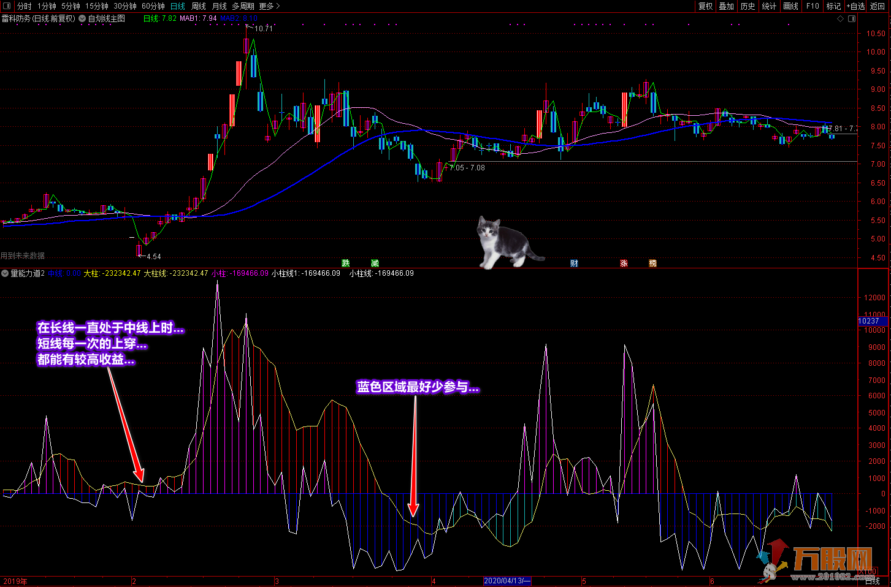This screenshot has height=587, width=891.
Task: Click the 10.71 high price label
Action: coord(264,29)
